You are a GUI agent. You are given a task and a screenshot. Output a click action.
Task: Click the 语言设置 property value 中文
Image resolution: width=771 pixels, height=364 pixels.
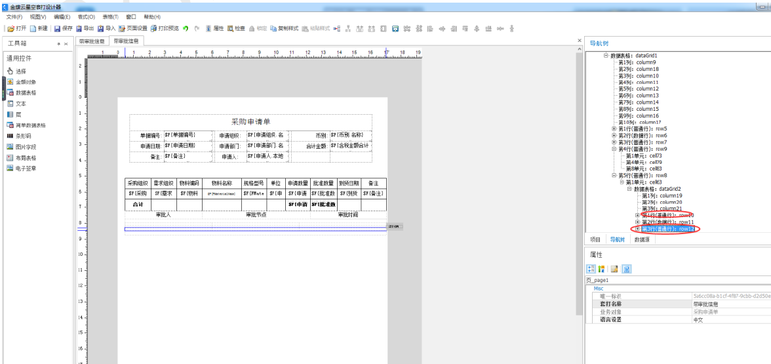698,319
